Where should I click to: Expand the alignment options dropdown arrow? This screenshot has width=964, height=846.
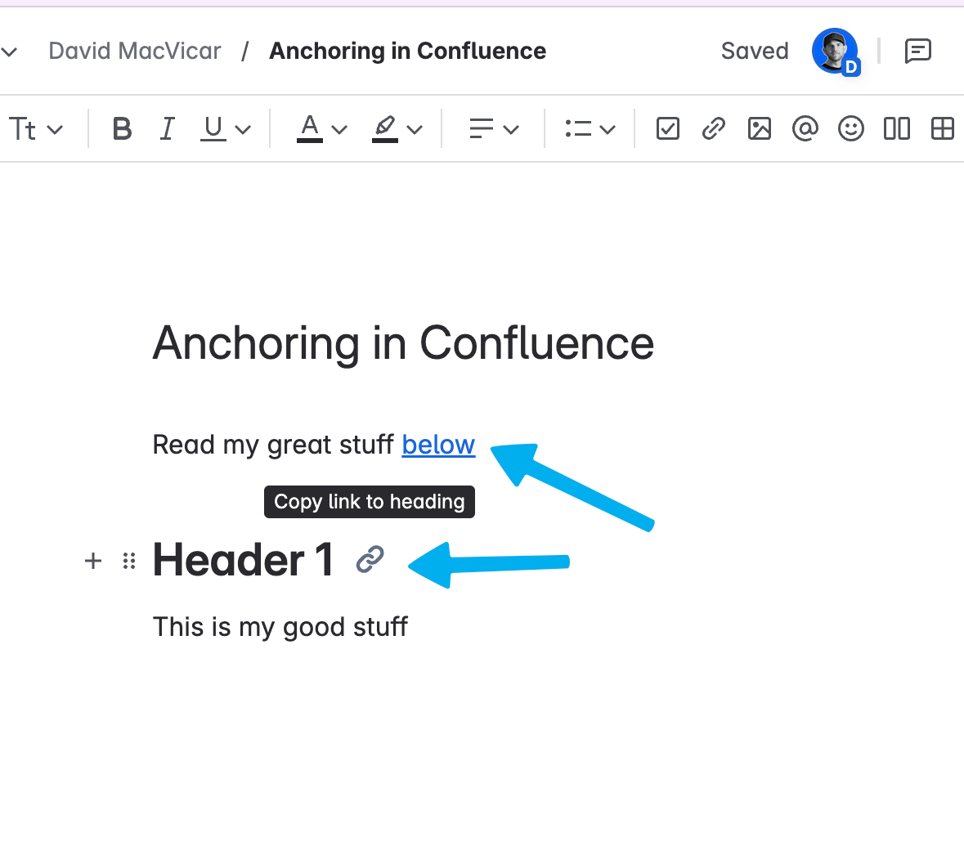click(x=511, y=130)
